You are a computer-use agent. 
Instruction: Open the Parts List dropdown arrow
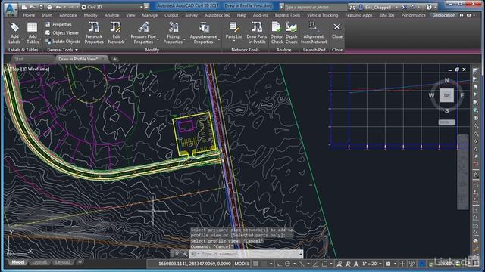click(234, 41)
